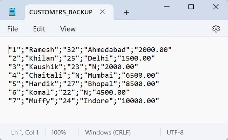Open the File menu

click(x=13, y=29)
